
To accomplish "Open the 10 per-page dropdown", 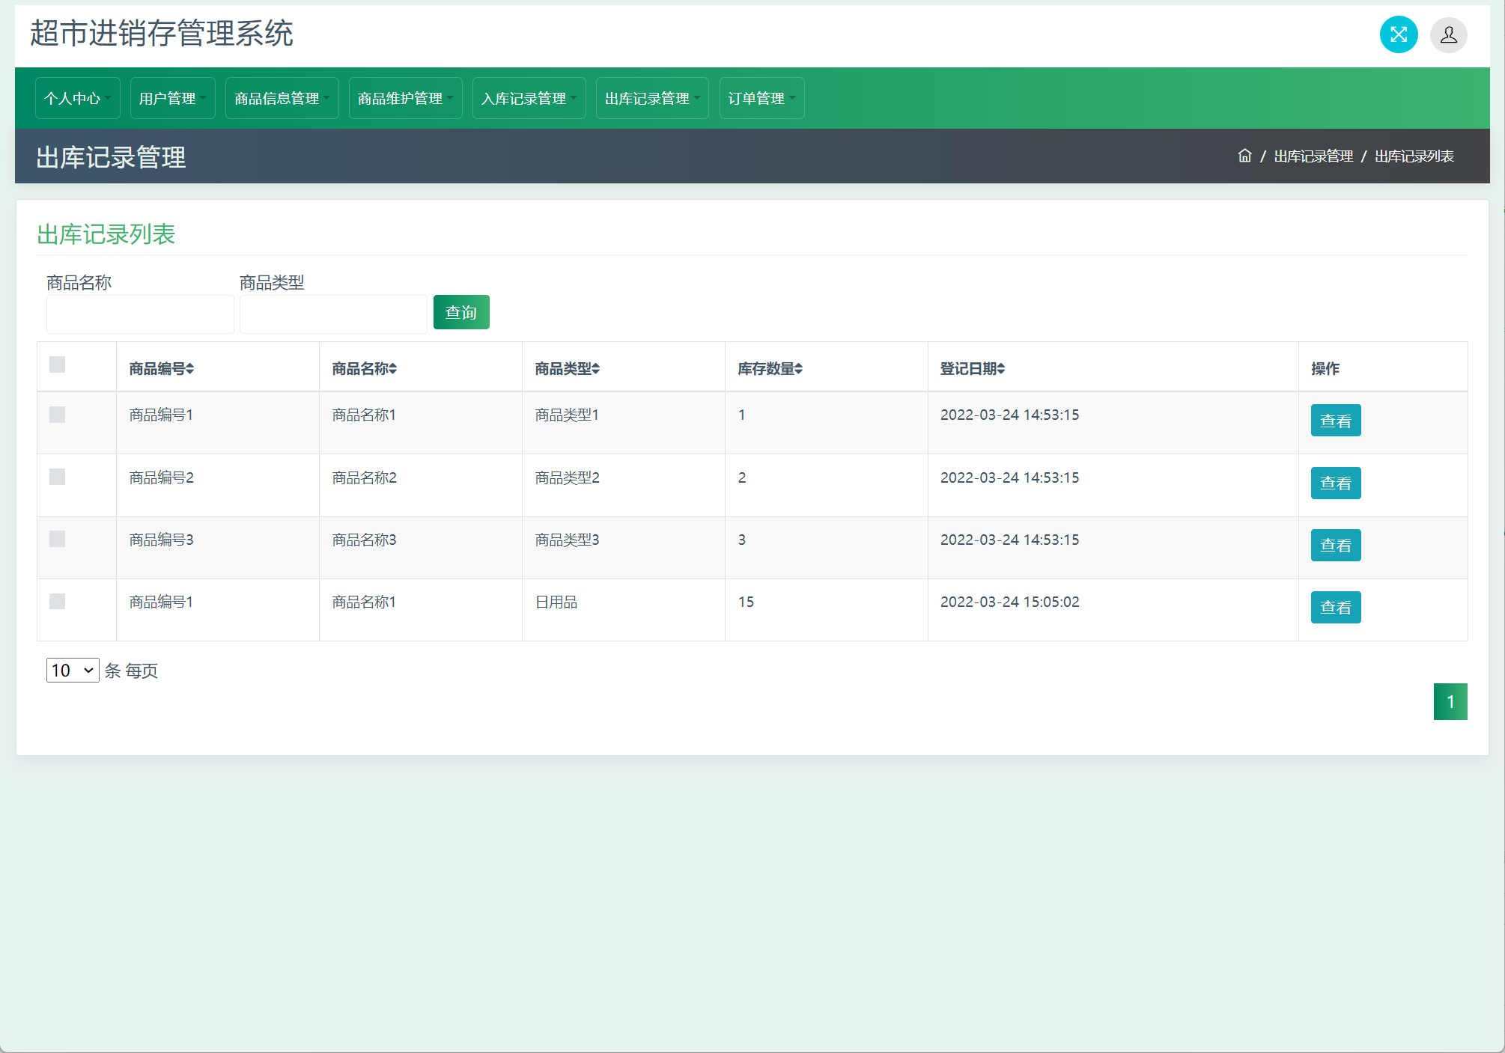I will pyautogui.click(x=73, y=670).
